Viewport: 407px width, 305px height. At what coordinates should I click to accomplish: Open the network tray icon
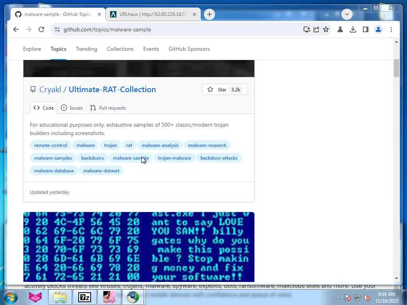tap(357, 297)
